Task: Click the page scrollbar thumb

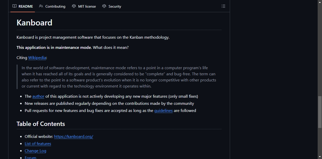Action: [320, 112]
